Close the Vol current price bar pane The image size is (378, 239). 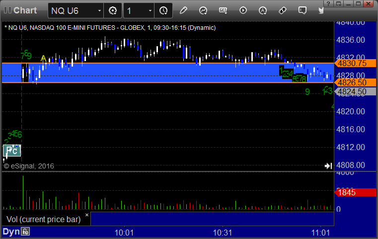tap(87, 215)
